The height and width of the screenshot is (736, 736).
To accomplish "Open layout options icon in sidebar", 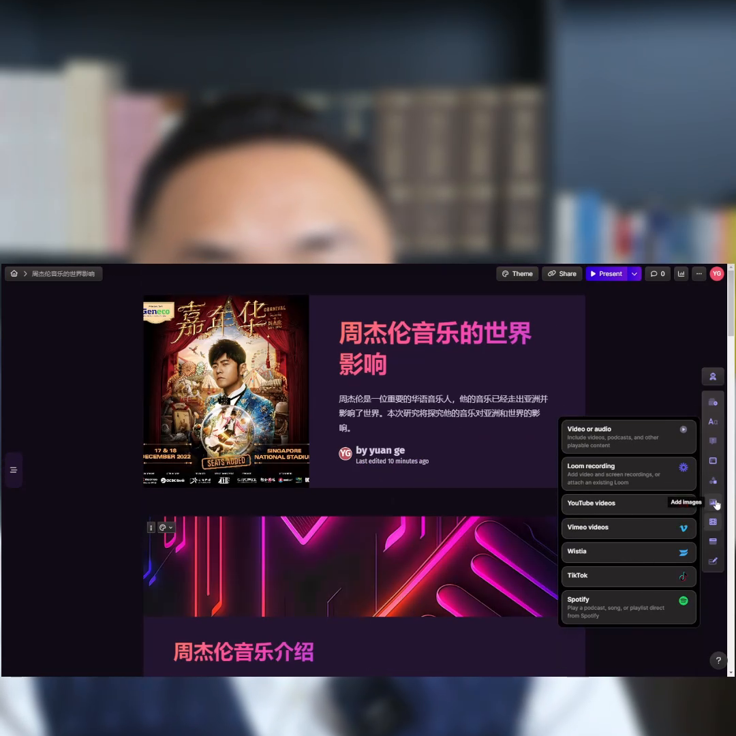I will point(713,461).
